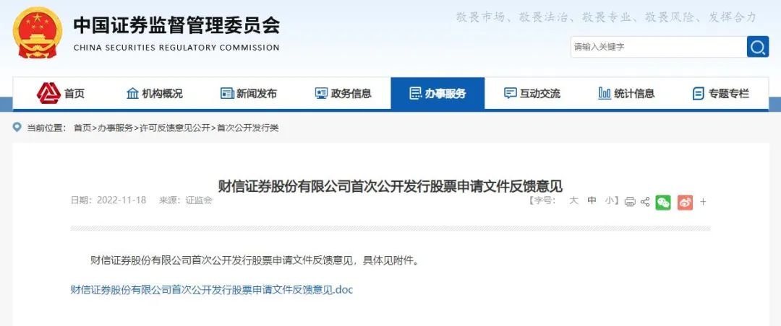Go to 首次公开发行类 breadcrumb link

(247, 128)
